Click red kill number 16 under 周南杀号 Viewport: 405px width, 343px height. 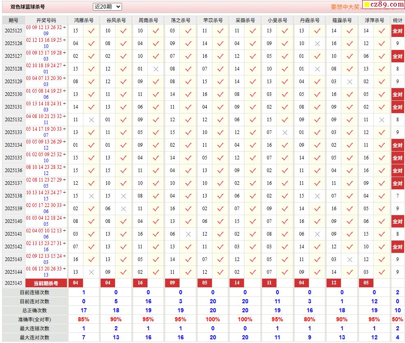[140, 283]
